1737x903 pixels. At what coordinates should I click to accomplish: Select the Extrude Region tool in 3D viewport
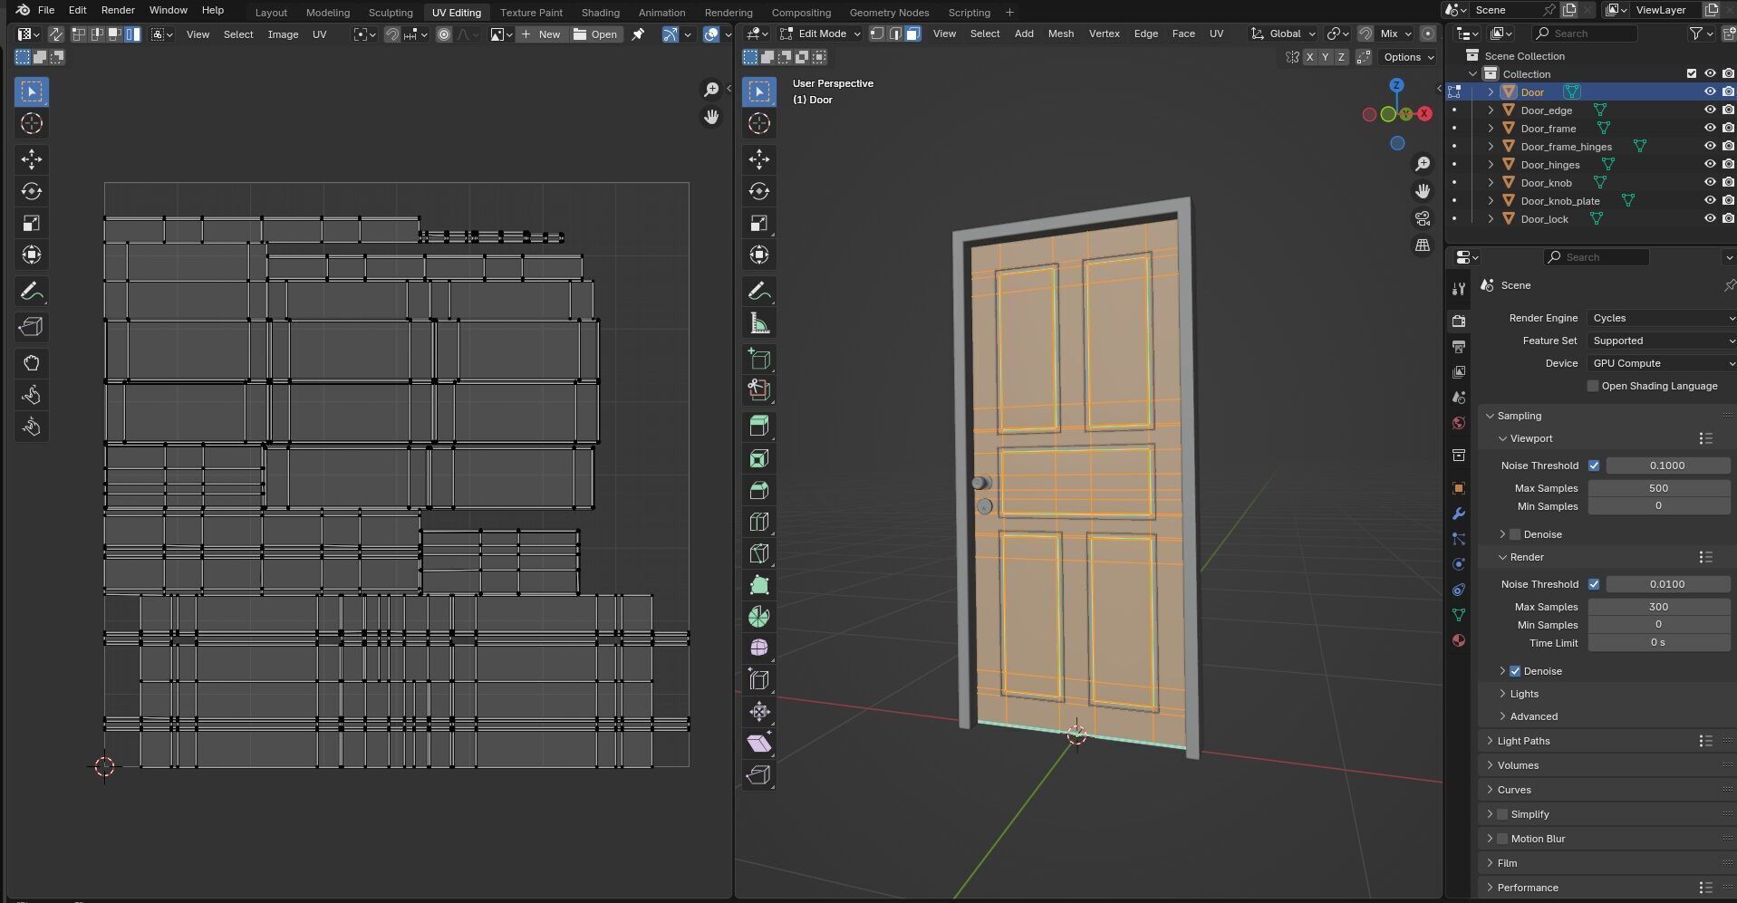pyautogui.click(x=758, y=427)
